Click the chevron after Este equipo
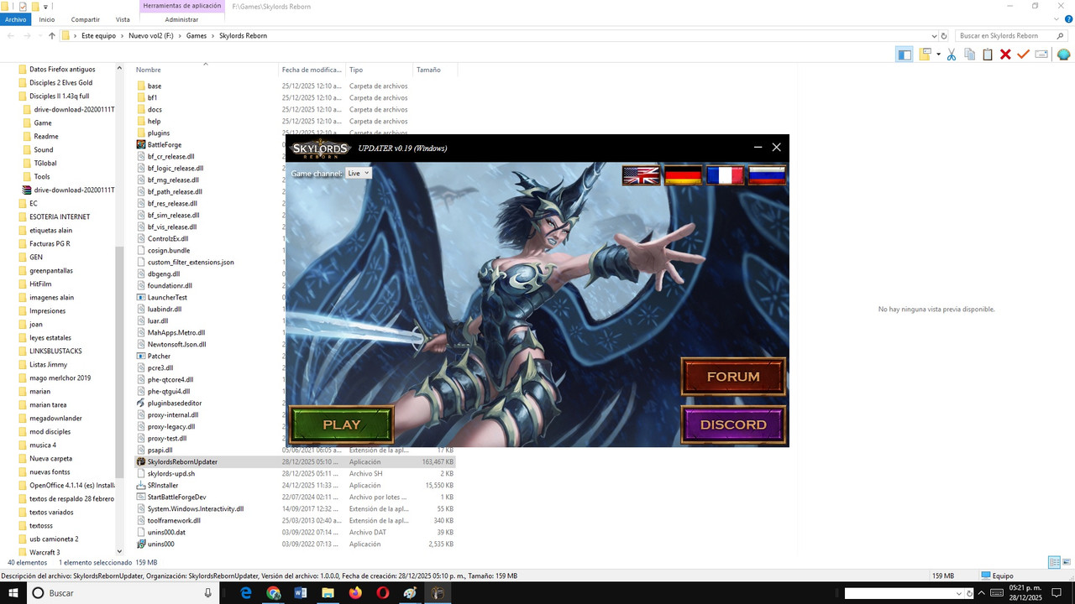Screen dimensions: 1075x604 122,36
